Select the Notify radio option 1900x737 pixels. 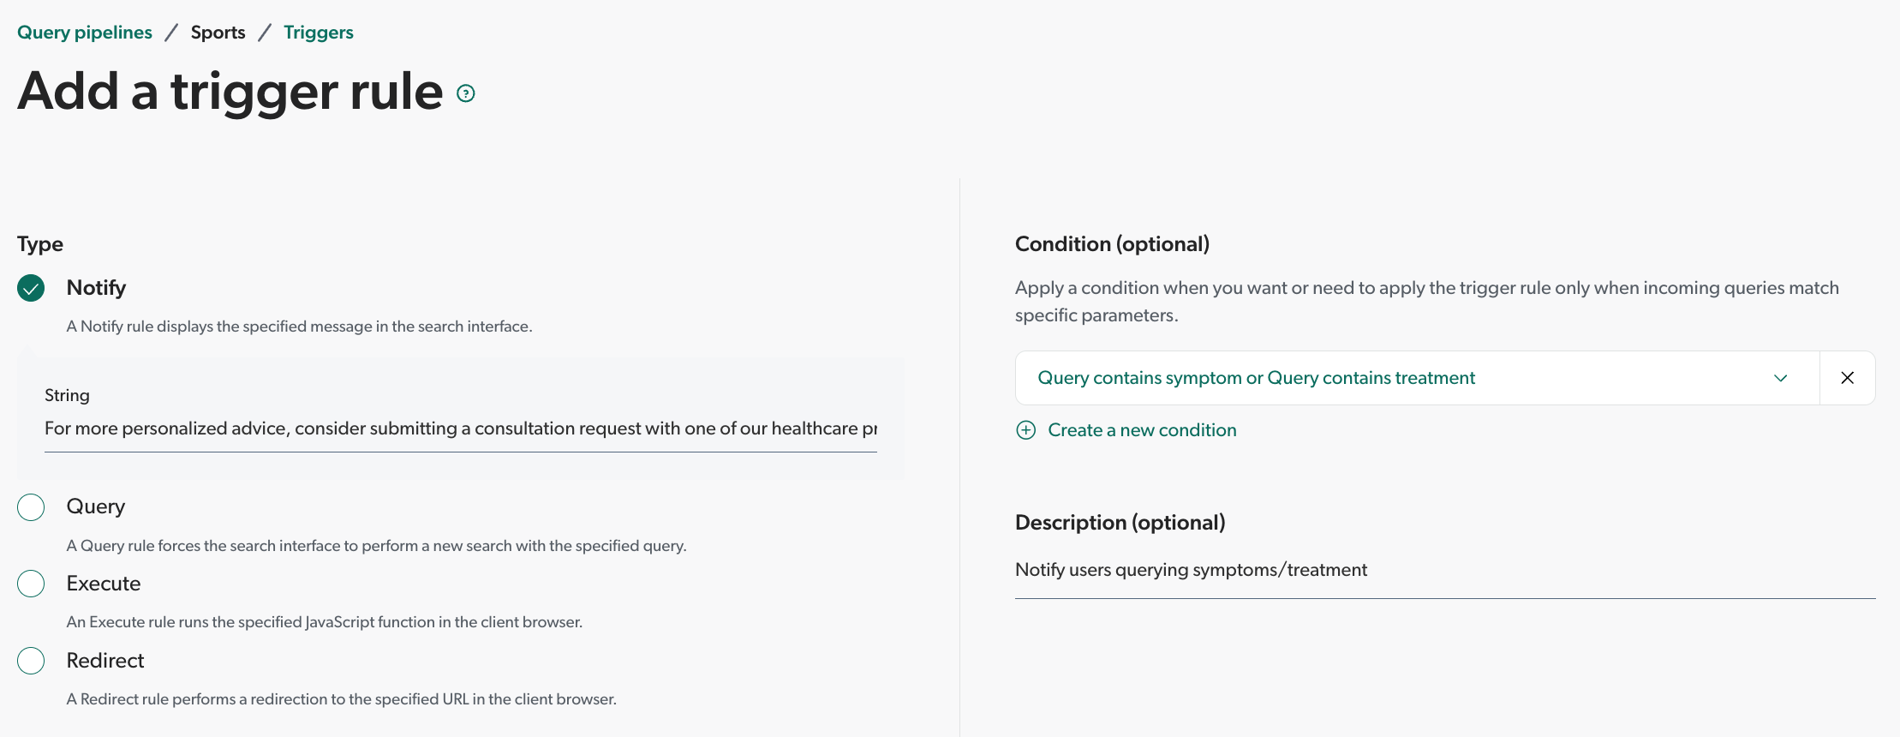coord(31,288)
